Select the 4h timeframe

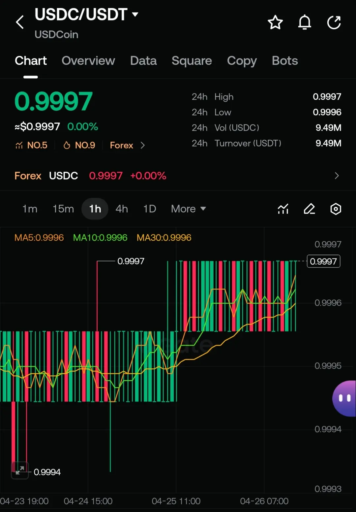122,209
